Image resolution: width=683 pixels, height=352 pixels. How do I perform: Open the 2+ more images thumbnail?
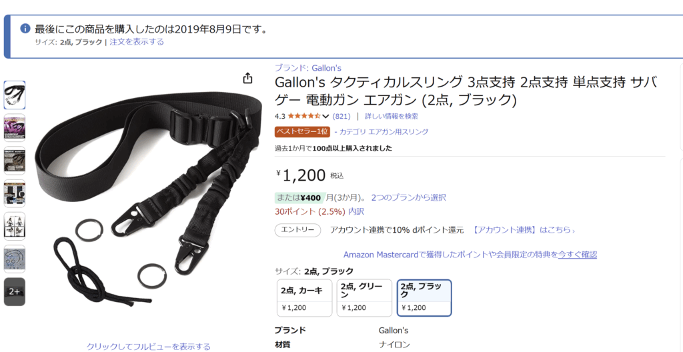15,291
